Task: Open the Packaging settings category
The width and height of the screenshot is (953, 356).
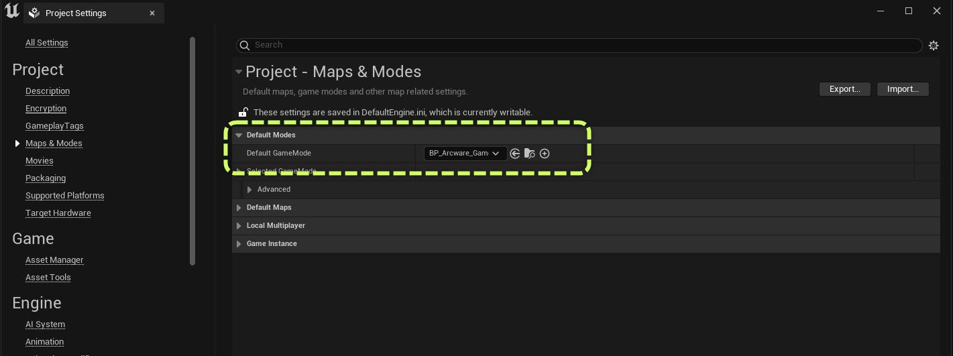Action: [46, 178]
